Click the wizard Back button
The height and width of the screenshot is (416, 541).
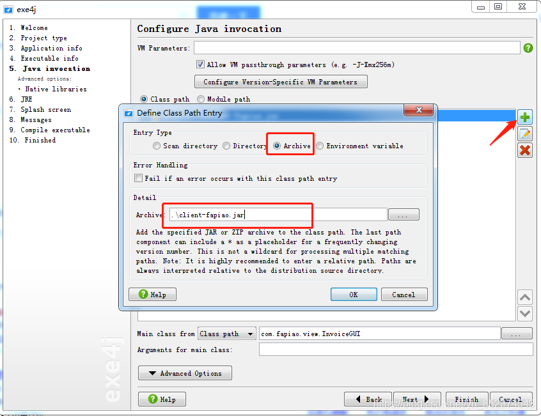[x=368, y=399]
